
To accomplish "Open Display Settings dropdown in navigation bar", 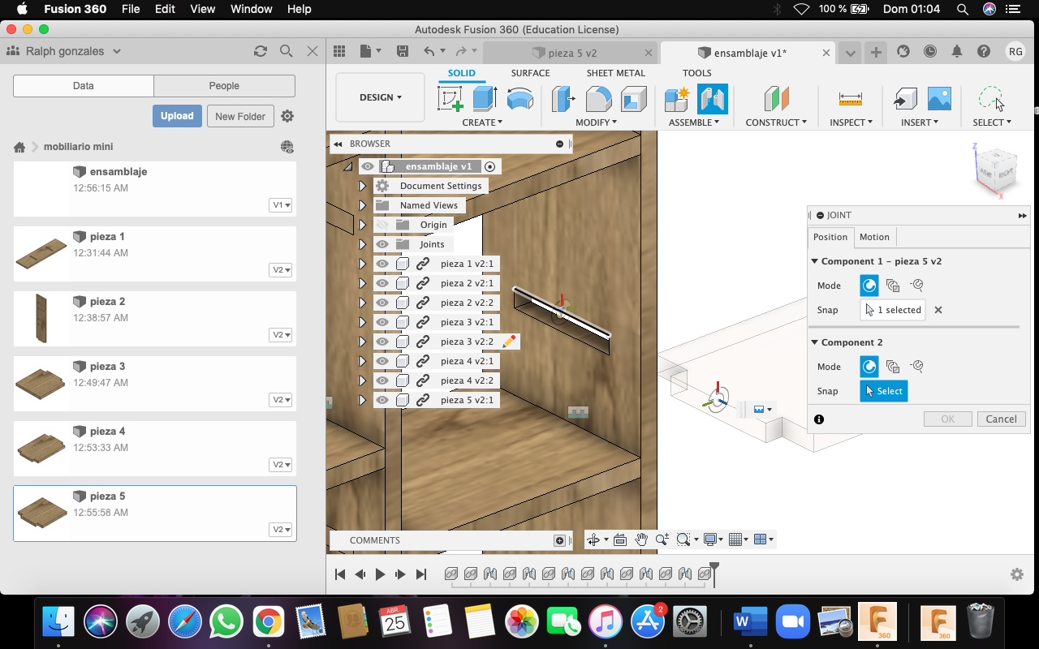I will [x=713, y=539].
